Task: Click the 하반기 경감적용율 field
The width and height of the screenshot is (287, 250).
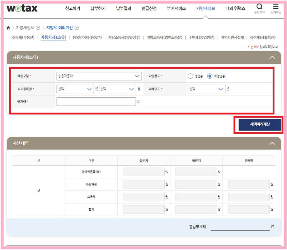Action: (196, 172)
